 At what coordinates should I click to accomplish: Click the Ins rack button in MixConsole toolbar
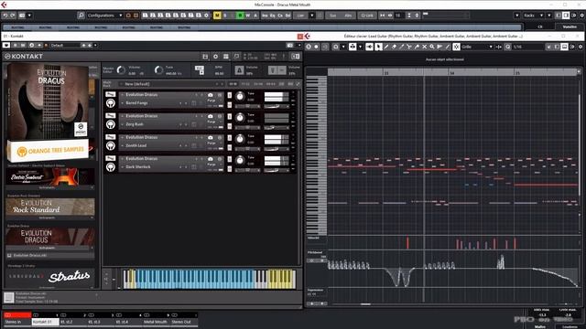tap(265, 16)
